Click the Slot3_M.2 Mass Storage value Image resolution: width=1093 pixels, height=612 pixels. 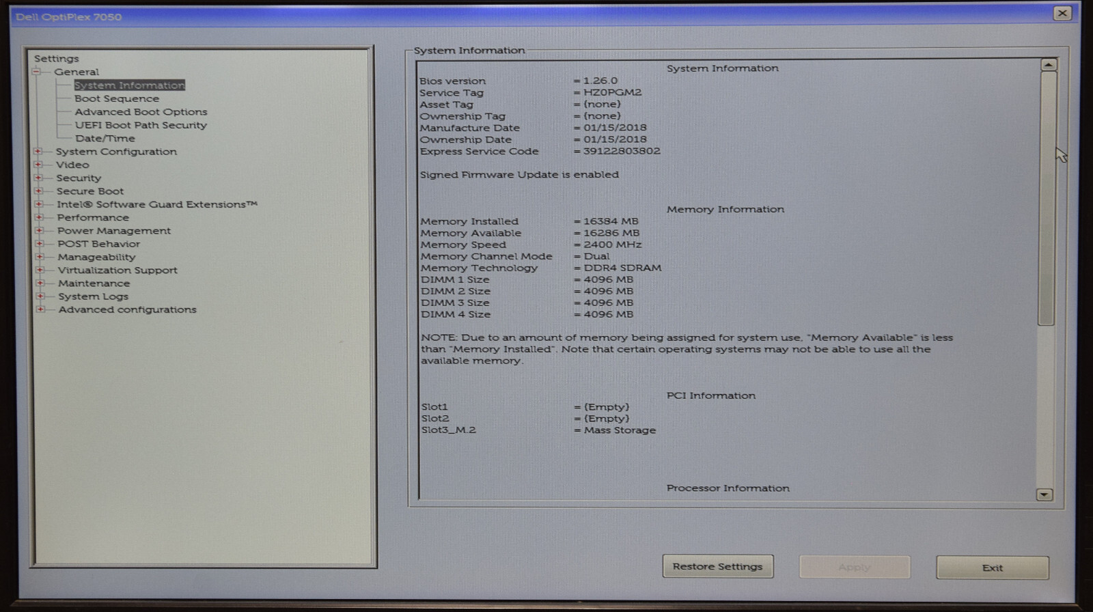[620, 430]
